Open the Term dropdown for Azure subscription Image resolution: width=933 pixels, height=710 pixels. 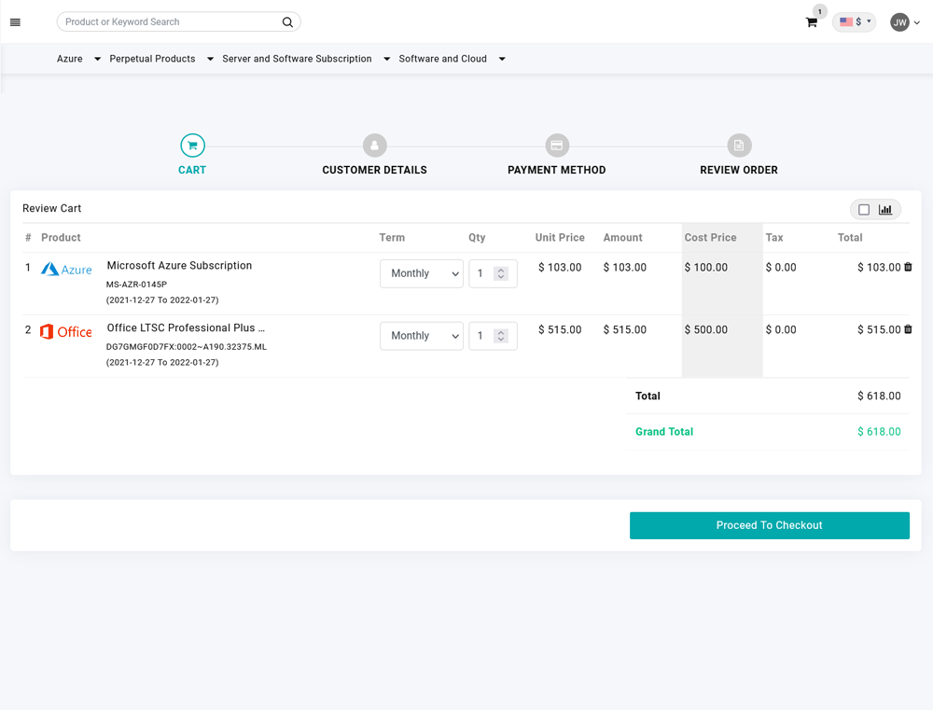point(422,273)
